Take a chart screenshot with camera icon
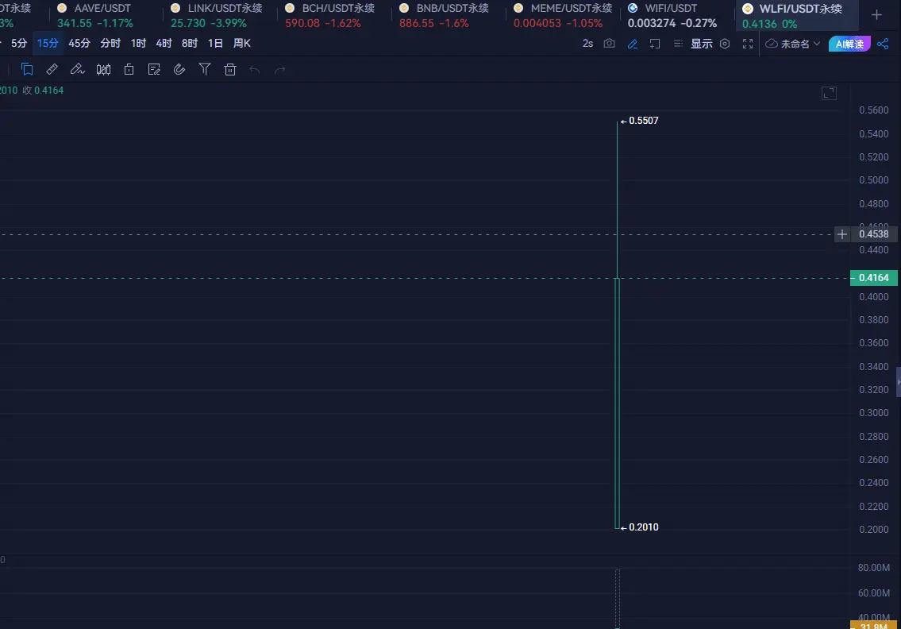 point(609,43)
